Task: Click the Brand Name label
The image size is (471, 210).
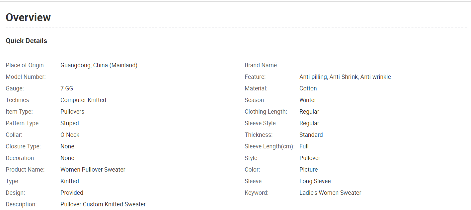Action: 262,65
